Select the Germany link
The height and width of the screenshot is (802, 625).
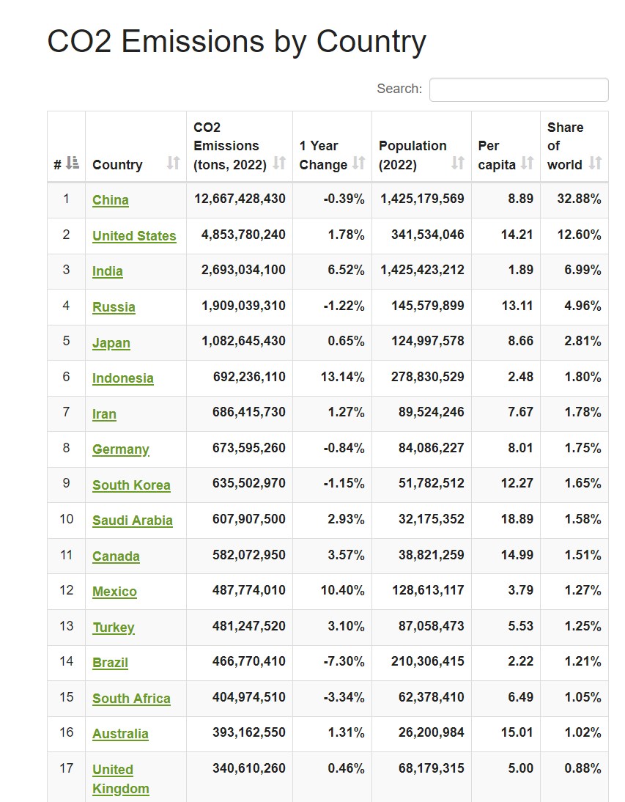[x=121, y=449]
